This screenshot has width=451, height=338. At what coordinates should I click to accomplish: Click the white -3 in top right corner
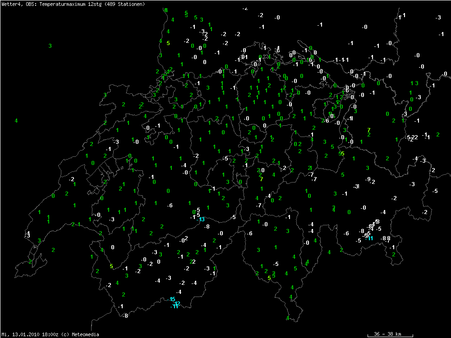[438, 17]
